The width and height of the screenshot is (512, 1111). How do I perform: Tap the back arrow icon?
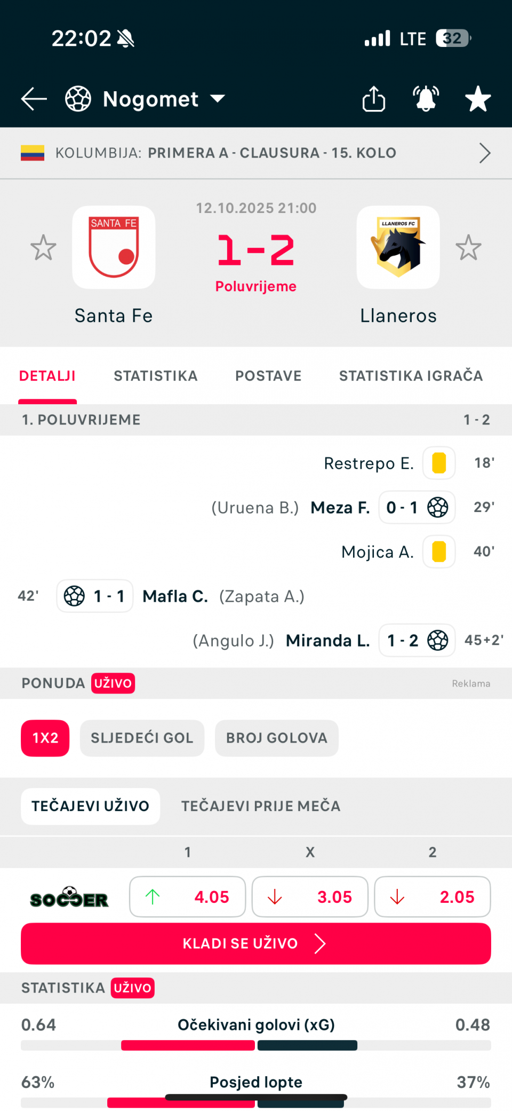coord(34,99)
